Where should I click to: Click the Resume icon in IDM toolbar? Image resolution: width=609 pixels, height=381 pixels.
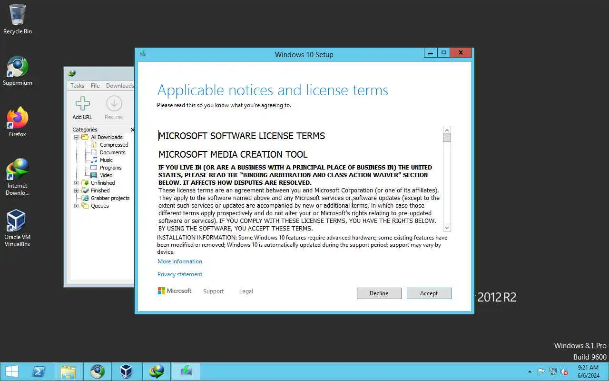(x=114, y=108)
